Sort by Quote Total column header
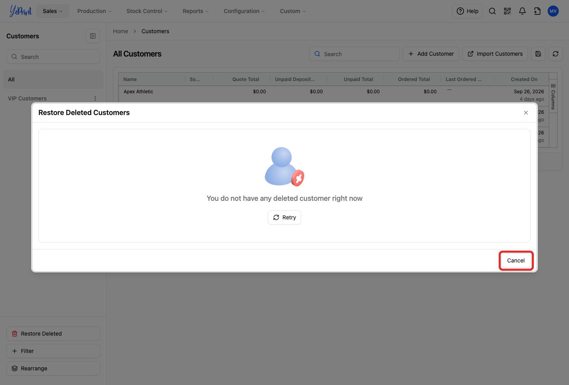This screenshot has width=569, height=385. [242, 79]
